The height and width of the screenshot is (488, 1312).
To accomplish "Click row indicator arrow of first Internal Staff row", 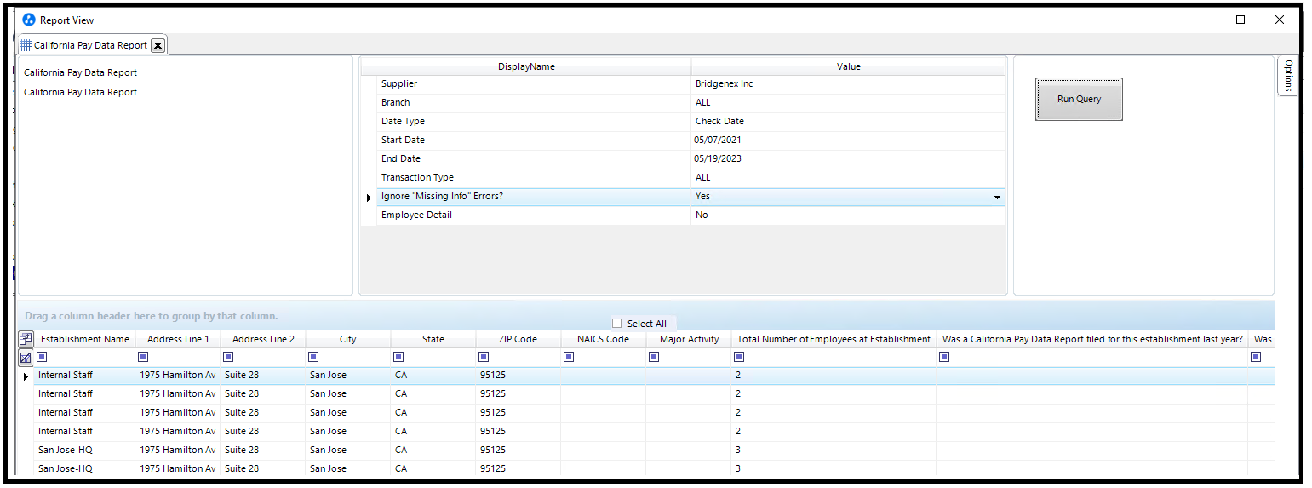I will [x=26, y=376].
